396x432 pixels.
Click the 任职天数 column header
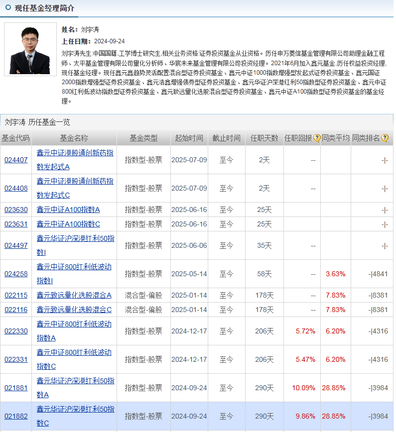(264, 138)
